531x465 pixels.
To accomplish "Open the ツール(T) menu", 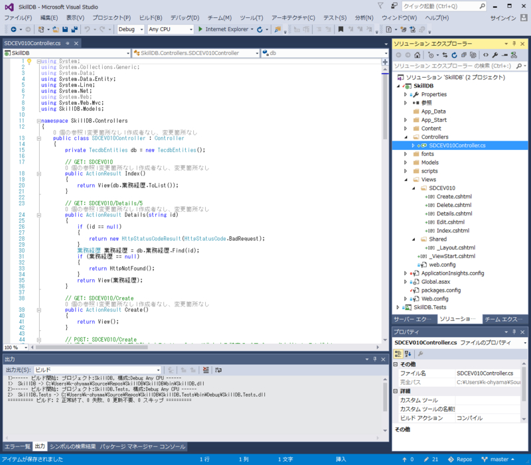I will coord(252,18).
